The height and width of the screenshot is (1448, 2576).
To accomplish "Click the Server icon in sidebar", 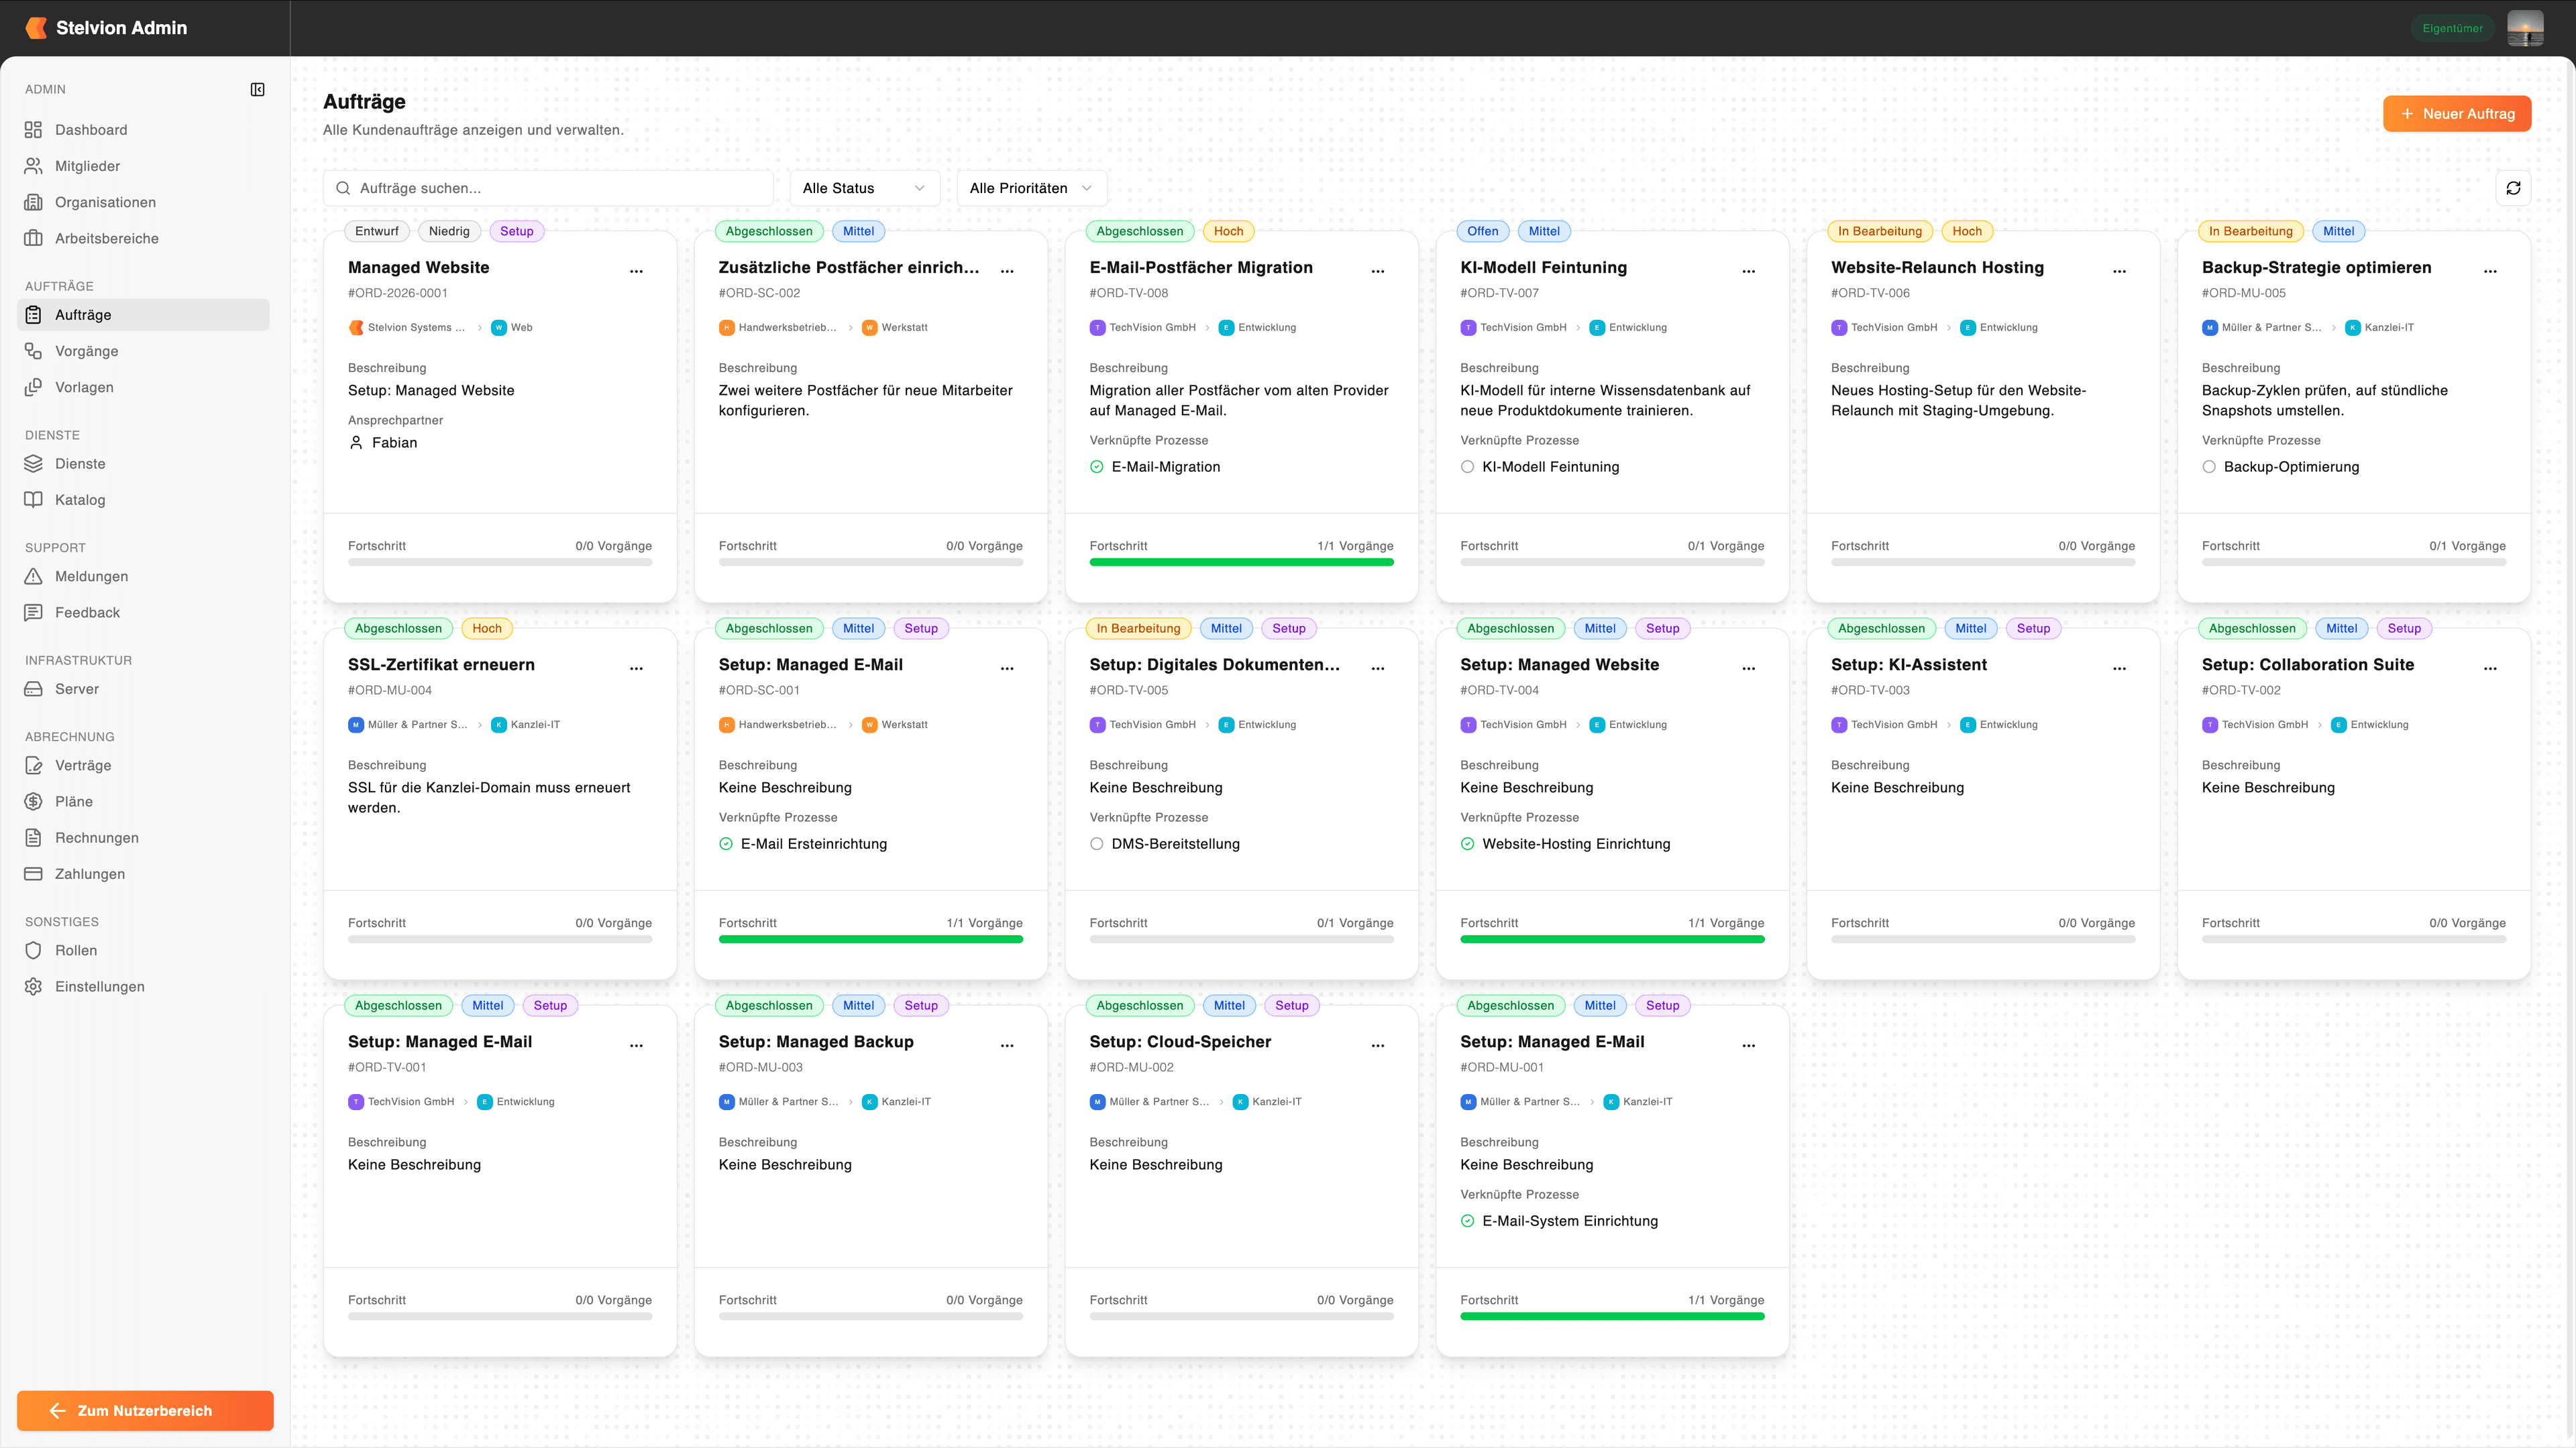I will (x=33, y=688).
